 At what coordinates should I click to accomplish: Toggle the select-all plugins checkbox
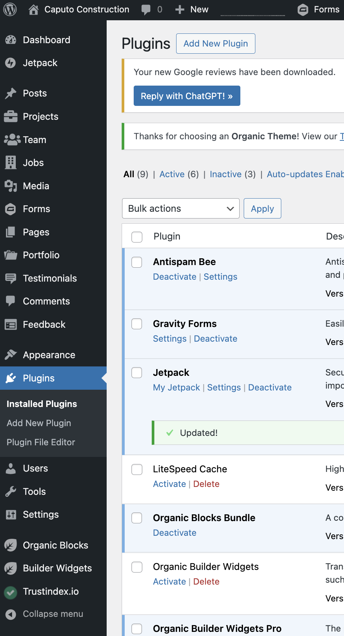click(137, 237)
